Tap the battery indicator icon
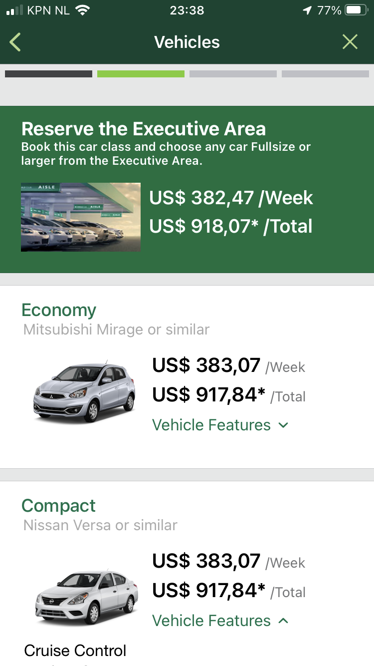This screenshot has height=666, width=374. (356, 10)
